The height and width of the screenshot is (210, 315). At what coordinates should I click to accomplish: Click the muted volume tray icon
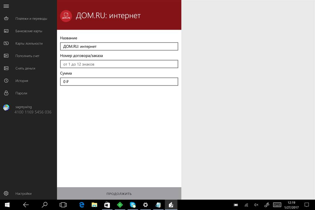tap(256, 205)
